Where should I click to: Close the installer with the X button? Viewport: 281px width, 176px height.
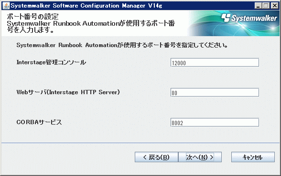pyautogui.click(x=274, y=6)
